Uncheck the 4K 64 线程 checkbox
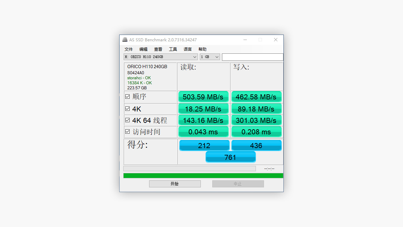Viewport: 403px width, 227px height. point(128,120)
